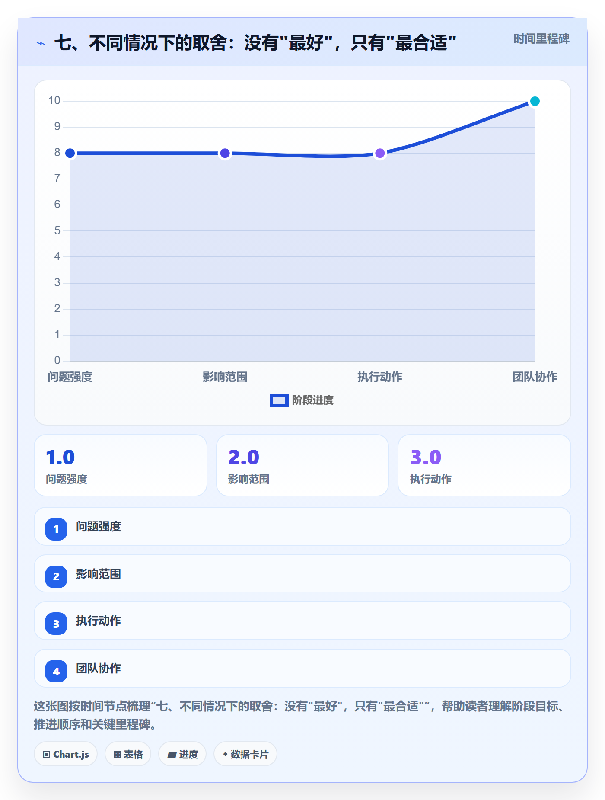Click the 5 tick label on the y-axis
The width and height of the screenshot is (605, 800).
click(x=57, y=230)
